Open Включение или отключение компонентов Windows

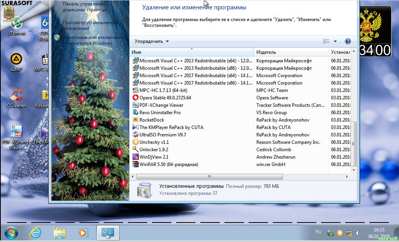(x=94, y=40)
